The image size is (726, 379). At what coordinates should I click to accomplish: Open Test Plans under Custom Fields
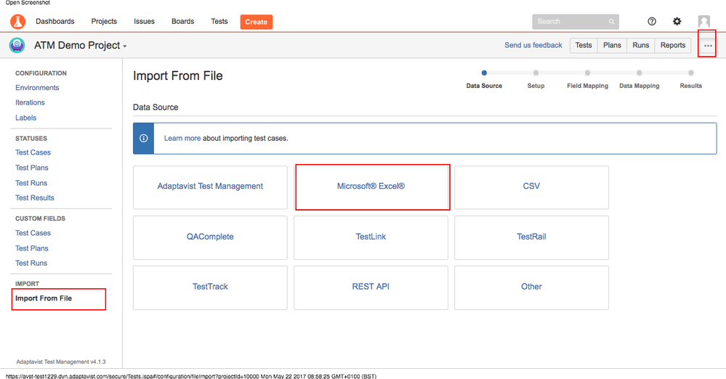coord(31,248)
